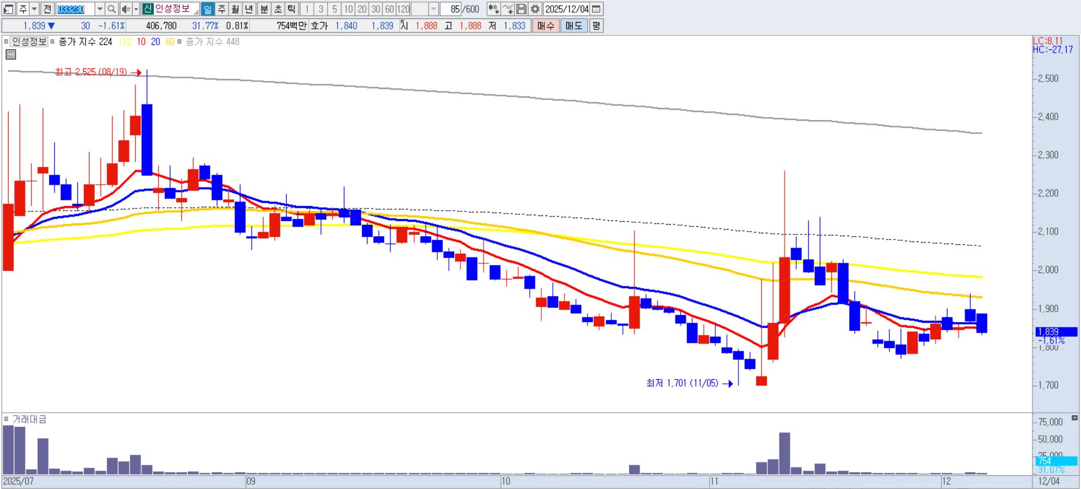Toggle the 종가 지수 448 moving average marker
The height and width of the screenshot is (489, 1081).
[180, 42]
